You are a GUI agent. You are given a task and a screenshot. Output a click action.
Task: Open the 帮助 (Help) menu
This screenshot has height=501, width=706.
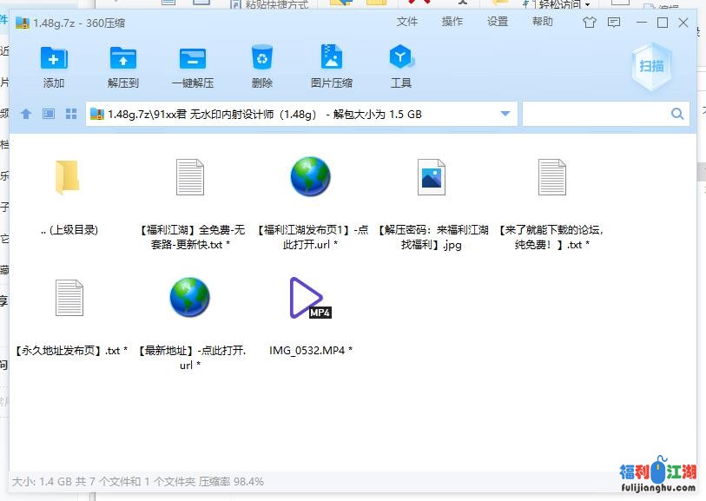541,22
